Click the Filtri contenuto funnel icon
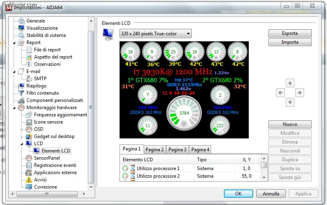The image size is (327, 205). [21, 93]
